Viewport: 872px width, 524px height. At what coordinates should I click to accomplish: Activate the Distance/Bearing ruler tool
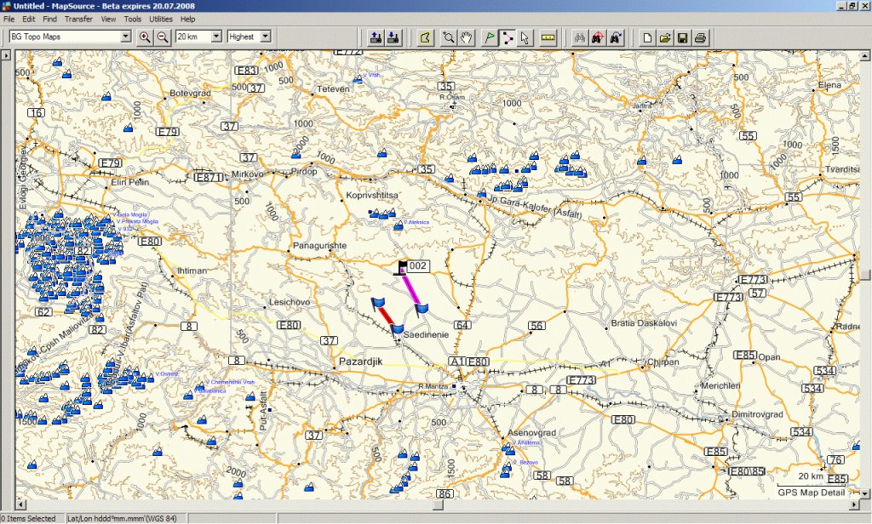pyautogui.click(x=548, y=37)
